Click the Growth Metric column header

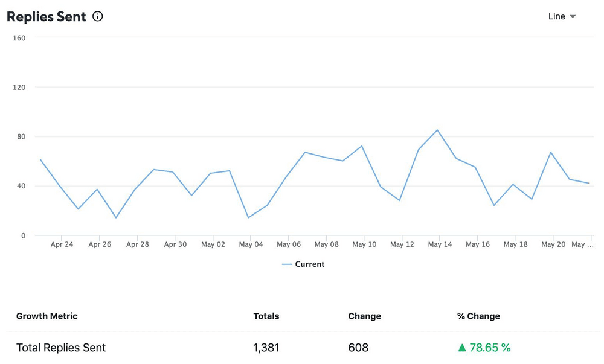click(x=47, y=316)
